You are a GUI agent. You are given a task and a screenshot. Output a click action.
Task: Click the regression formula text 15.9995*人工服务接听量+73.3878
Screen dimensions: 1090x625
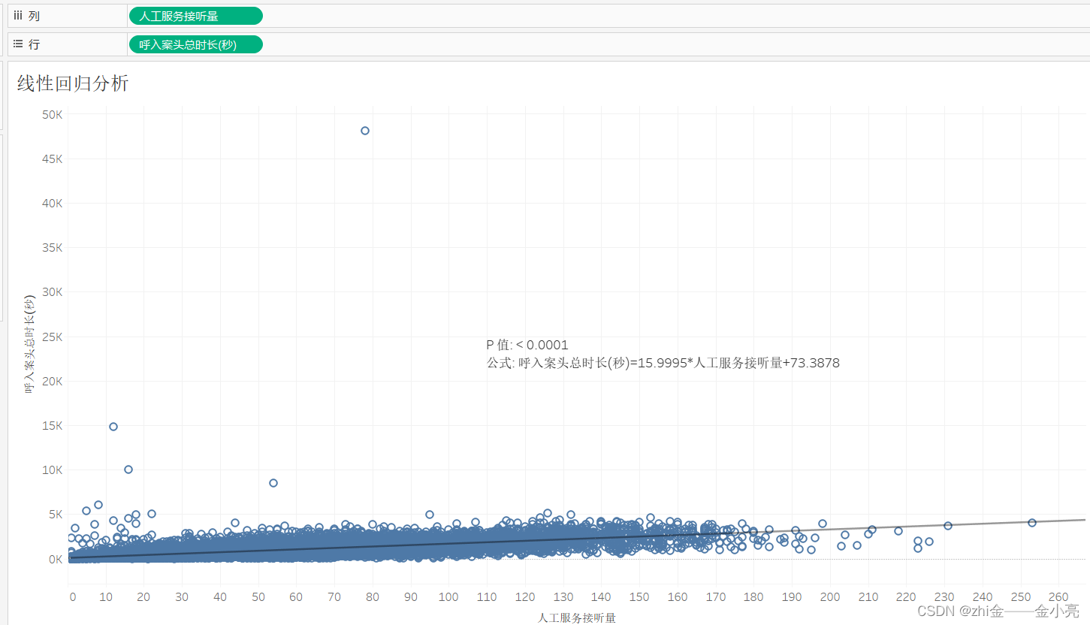click(738, 363)
